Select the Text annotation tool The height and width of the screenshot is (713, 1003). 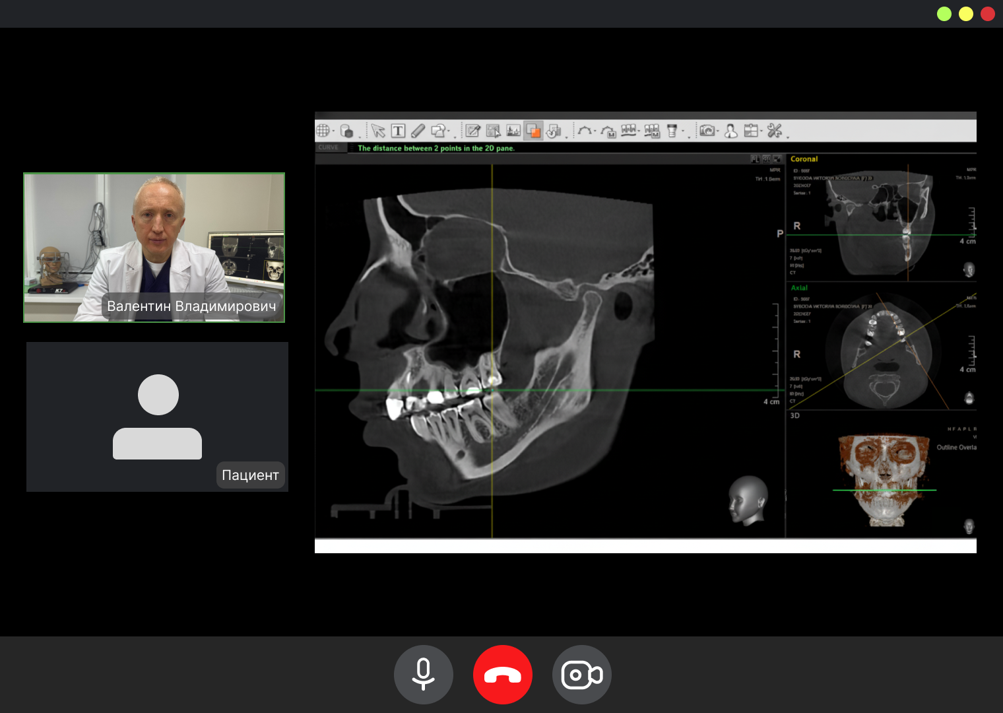[398, 131]
